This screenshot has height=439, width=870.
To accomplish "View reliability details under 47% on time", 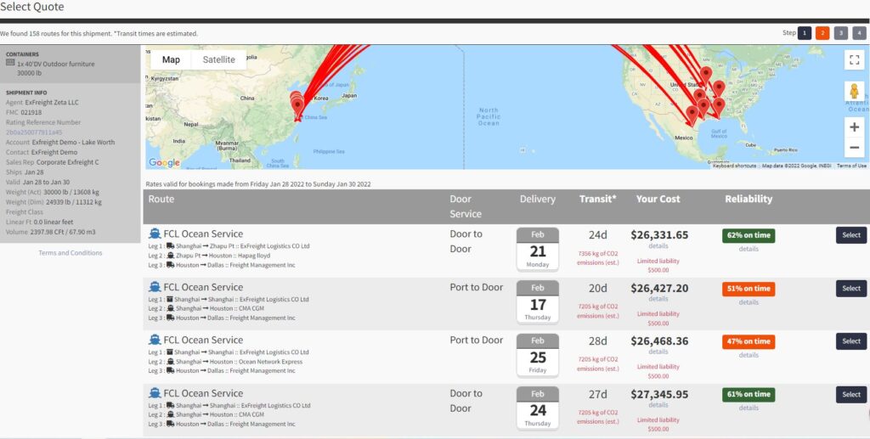I will (749, 355).
